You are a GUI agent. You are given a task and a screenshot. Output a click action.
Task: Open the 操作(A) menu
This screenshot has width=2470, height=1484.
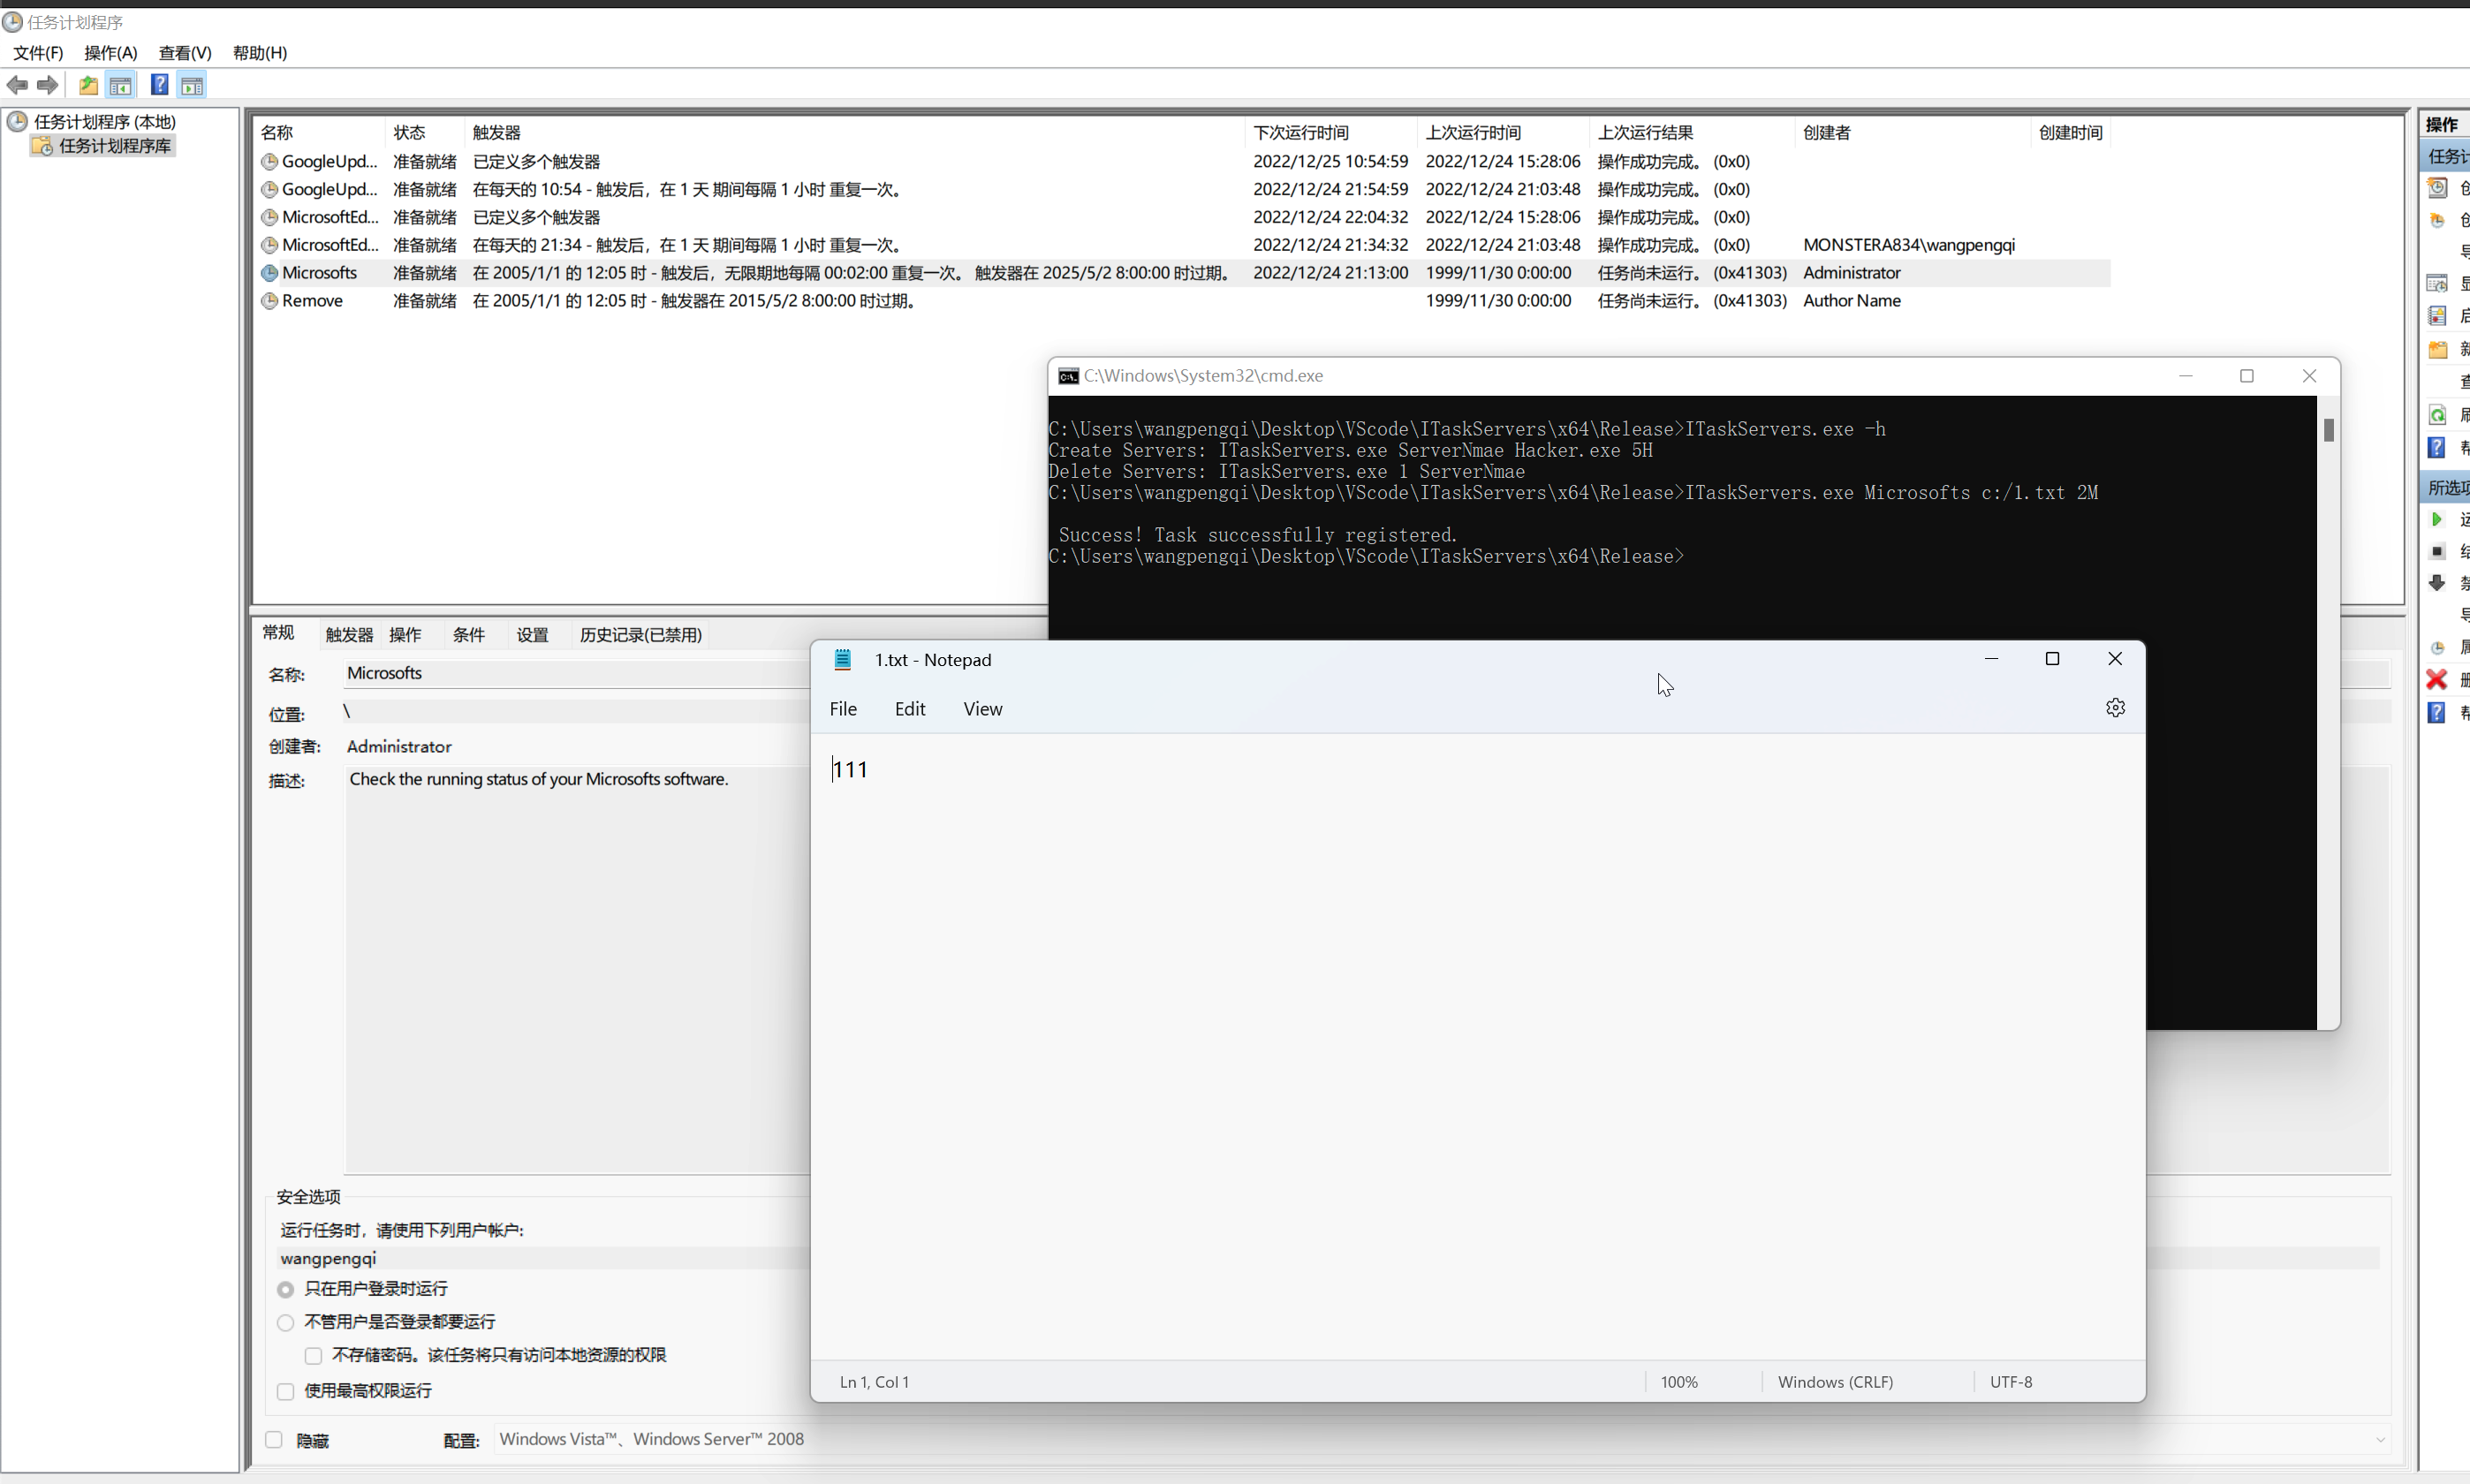pos(110,53)
